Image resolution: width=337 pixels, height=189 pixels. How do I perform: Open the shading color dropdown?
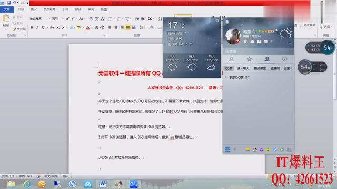(x=152, y=27)
